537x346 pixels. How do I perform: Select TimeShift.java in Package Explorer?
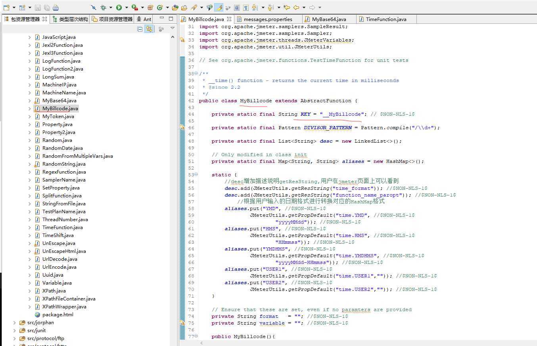click(58, 235)
